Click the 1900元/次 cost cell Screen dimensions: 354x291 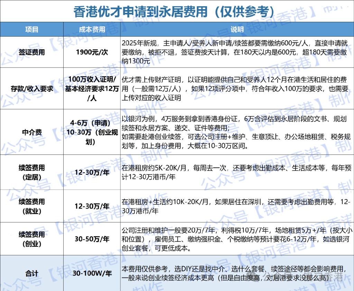point(92,53)
